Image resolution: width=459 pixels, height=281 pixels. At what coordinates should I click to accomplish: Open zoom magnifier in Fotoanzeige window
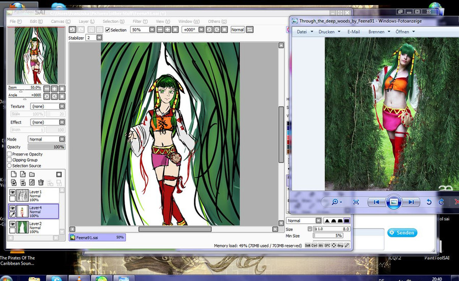tap(336, 201)
